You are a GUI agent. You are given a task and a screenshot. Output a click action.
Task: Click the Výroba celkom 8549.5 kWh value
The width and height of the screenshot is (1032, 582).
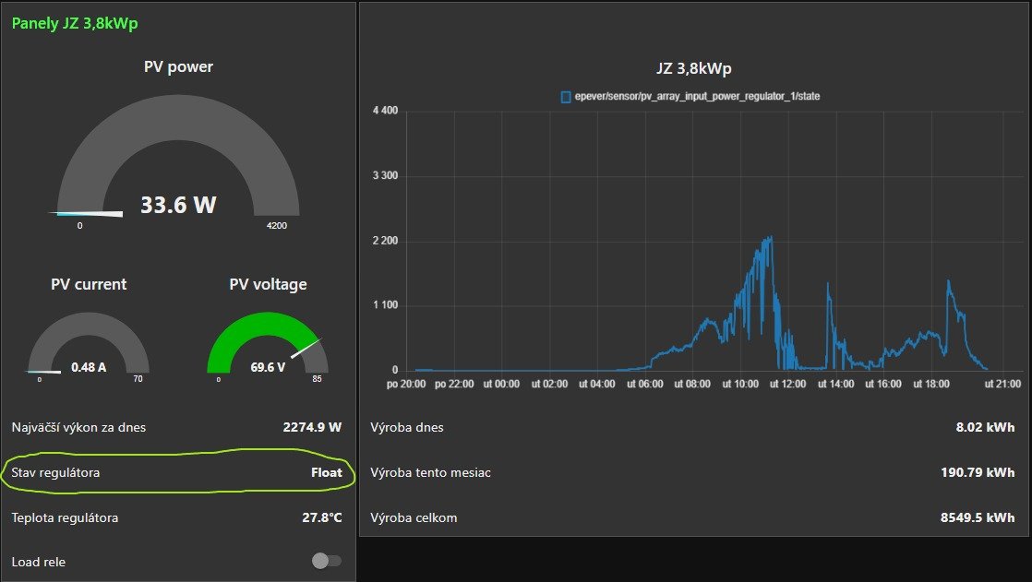(978, 517)
